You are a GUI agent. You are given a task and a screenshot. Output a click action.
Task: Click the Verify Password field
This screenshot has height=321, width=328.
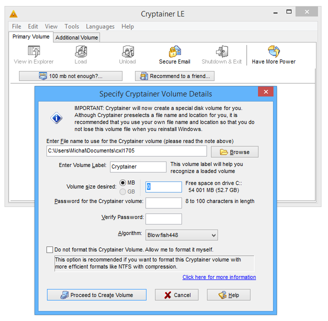[163, 219]
